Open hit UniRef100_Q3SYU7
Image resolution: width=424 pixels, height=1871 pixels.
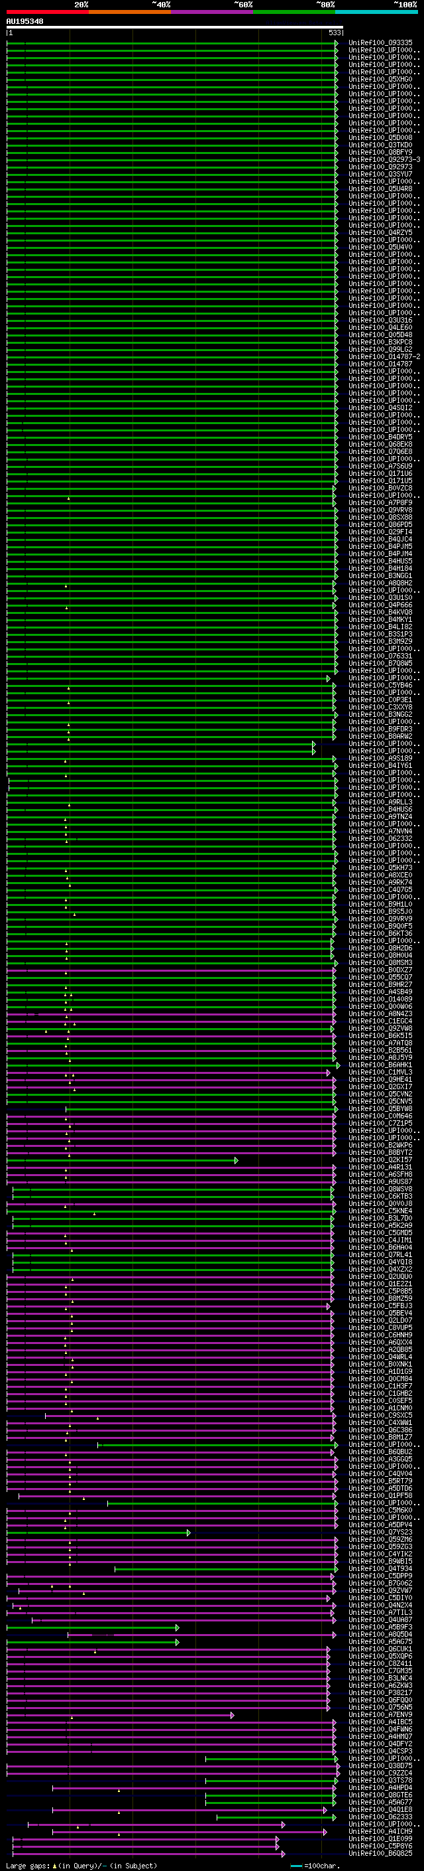pyautogui.click(x=380, y=174)
